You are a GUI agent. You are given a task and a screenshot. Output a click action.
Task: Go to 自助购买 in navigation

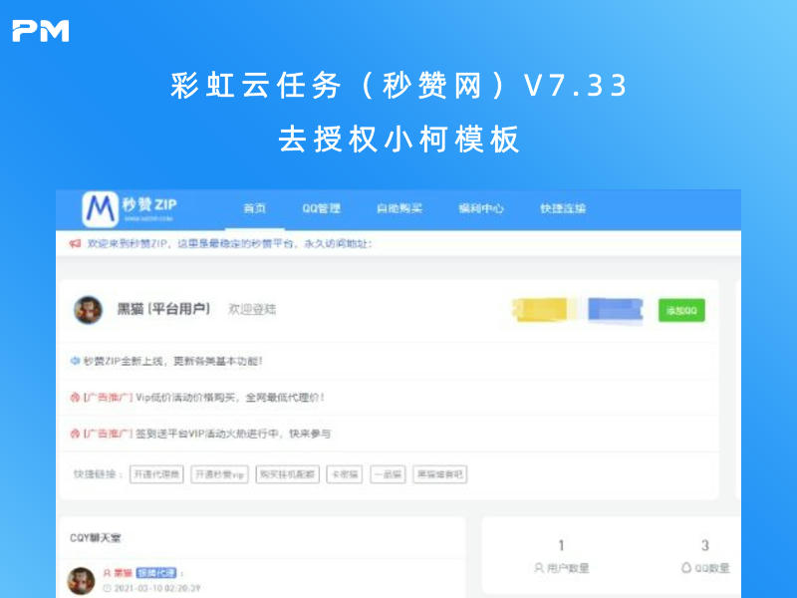click(x=398, y=208)
